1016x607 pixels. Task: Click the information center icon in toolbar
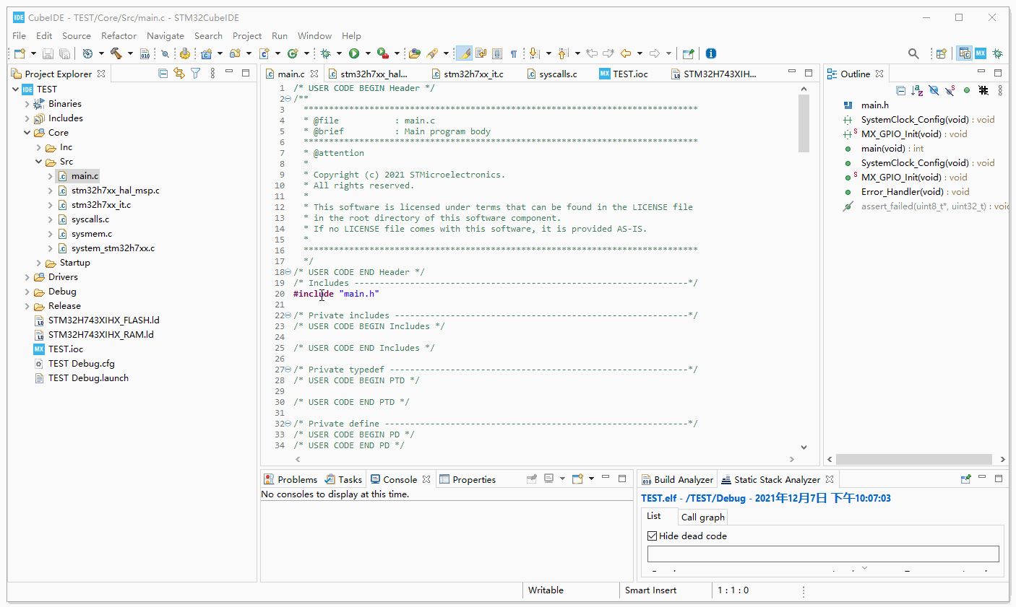coord(711,53)
